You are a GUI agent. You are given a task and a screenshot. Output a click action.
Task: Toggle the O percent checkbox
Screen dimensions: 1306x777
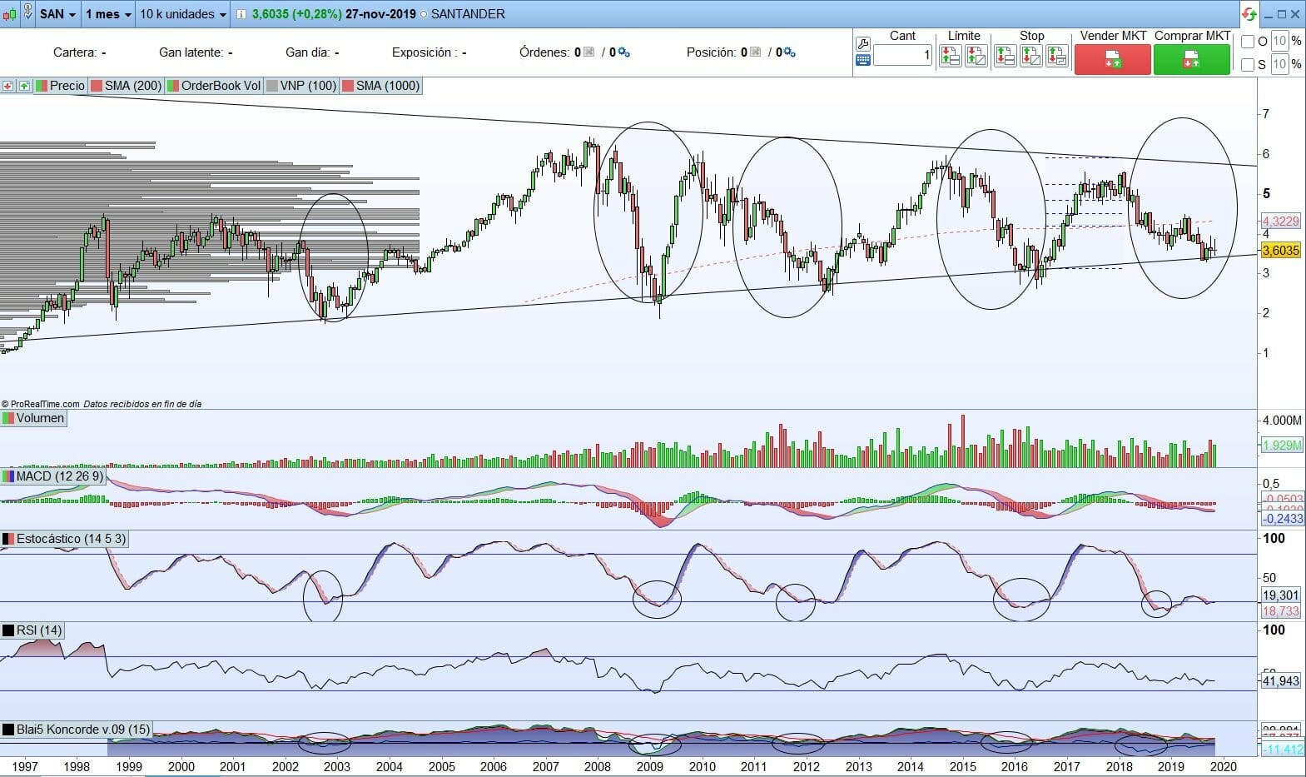pos(1248,41)
